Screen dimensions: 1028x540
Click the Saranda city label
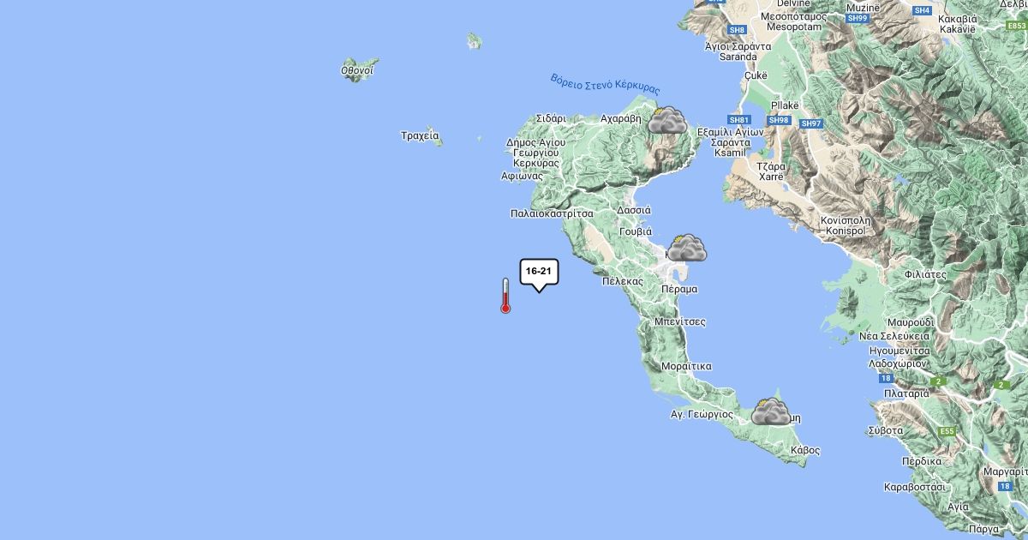738,57
